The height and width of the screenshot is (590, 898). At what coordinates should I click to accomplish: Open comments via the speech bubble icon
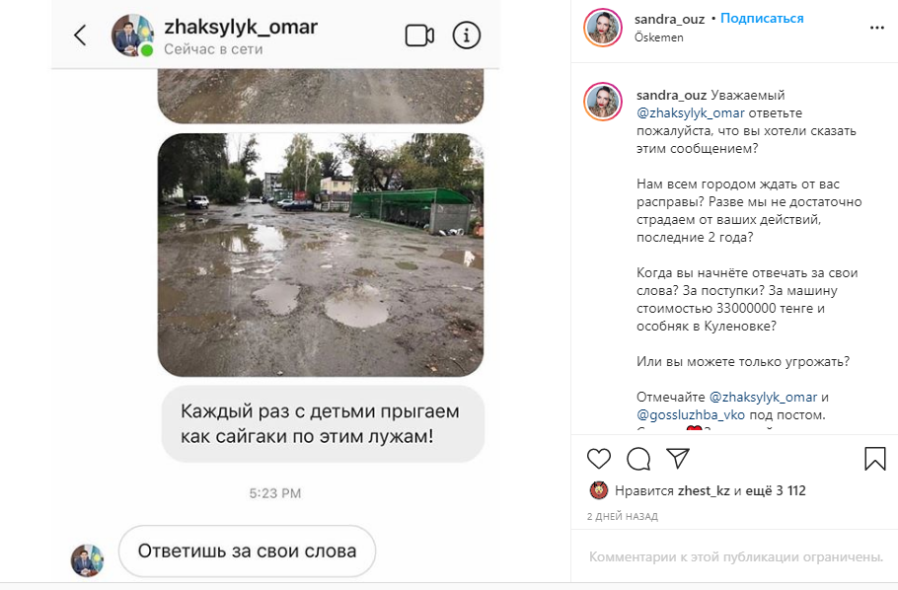(x=638, y=458)
